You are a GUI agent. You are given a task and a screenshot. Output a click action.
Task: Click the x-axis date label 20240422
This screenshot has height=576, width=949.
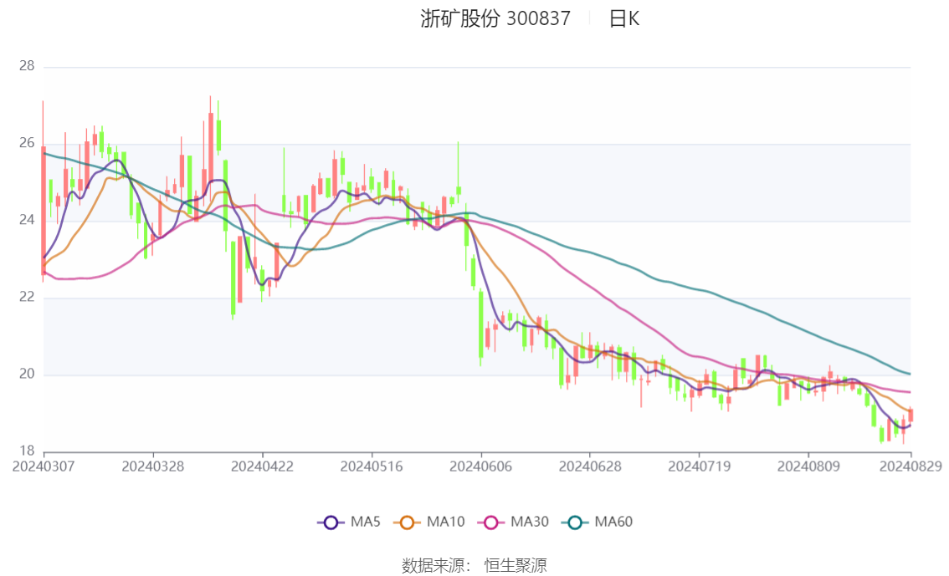262,466
